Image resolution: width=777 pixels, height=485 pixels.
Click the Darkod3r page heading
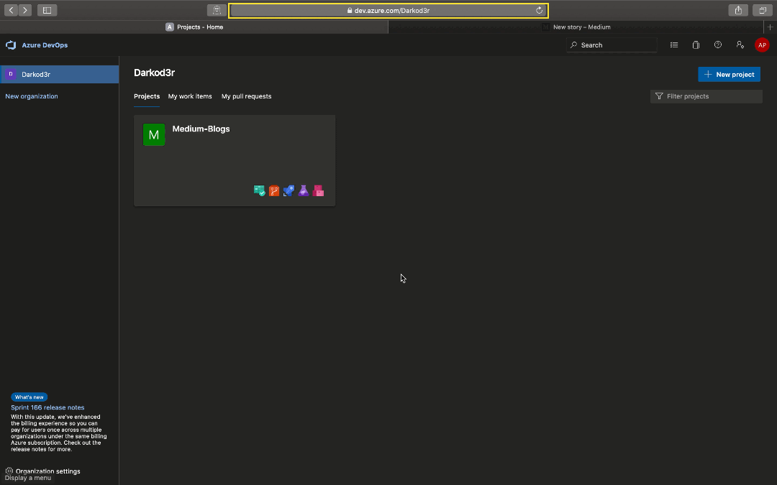coord(154,73)
